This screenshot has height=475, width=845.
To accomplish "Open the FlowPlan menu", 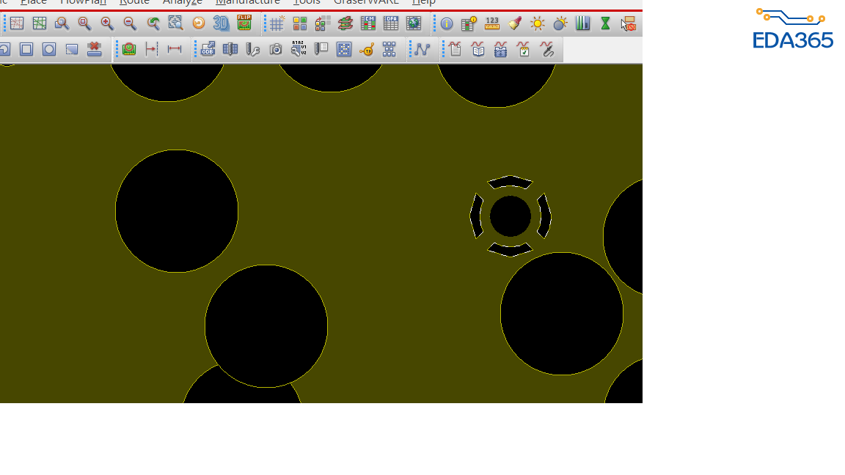I will (83, 2).
